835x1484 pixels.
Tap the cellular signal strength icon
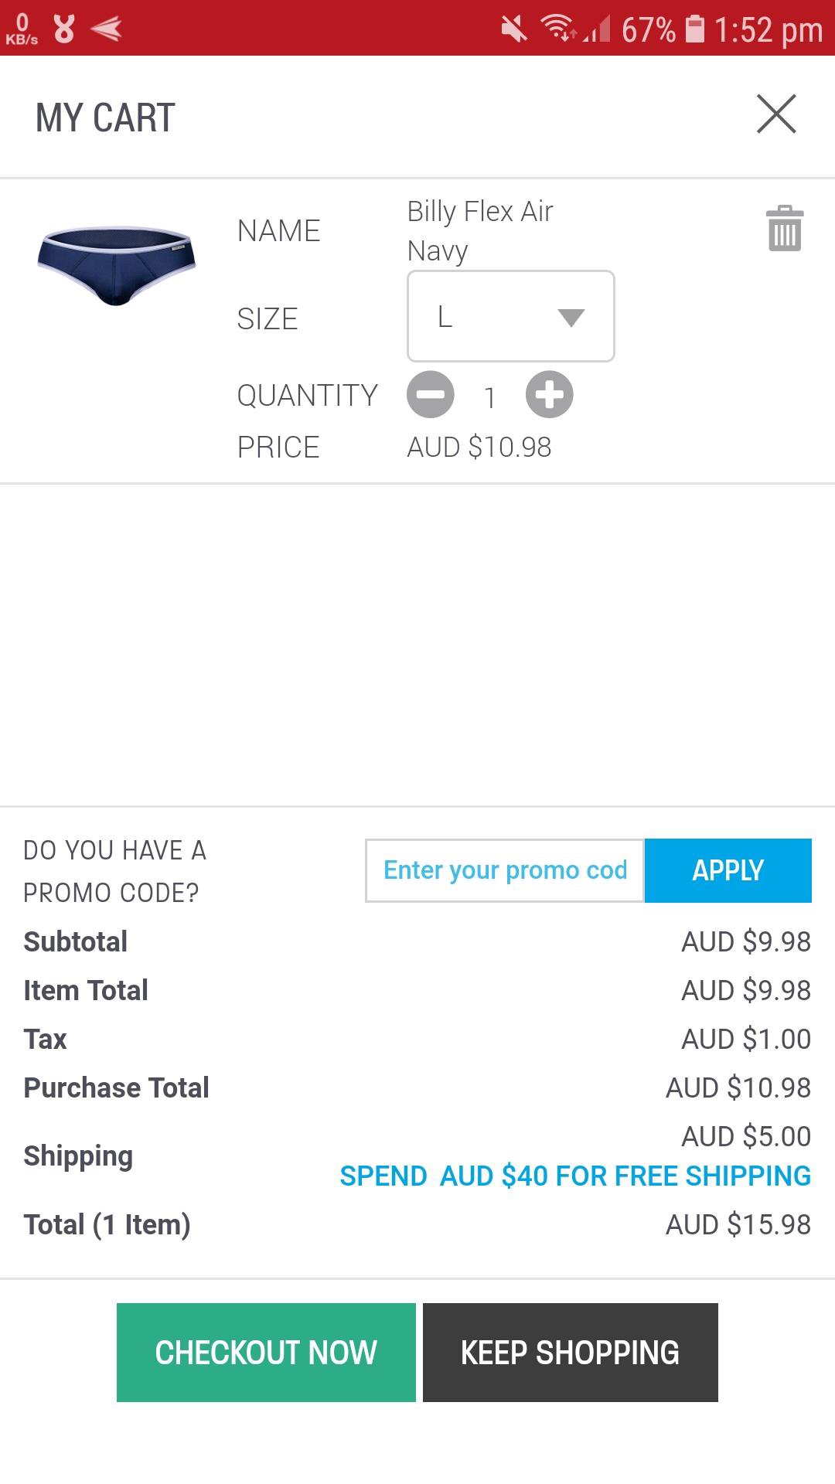(x=597, y=30)
